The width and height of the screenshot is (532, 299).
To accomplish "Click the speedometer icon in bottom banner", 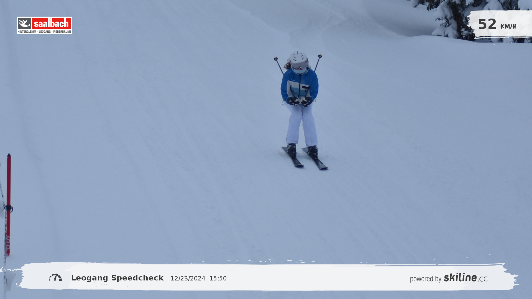I will click(55, 277).
